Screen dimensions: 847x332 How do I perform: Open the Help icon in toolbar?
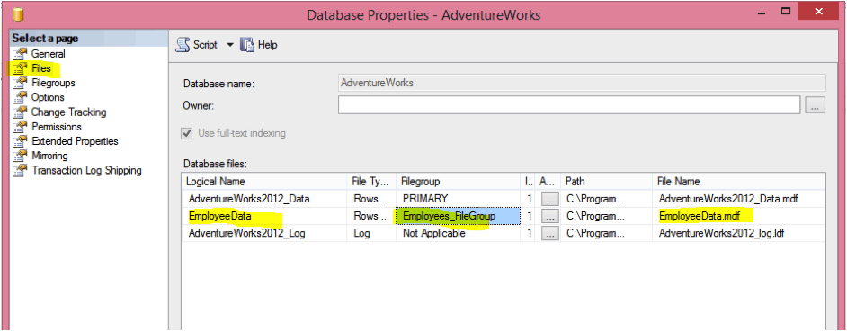pyautogui.click(x=247, y=45)
